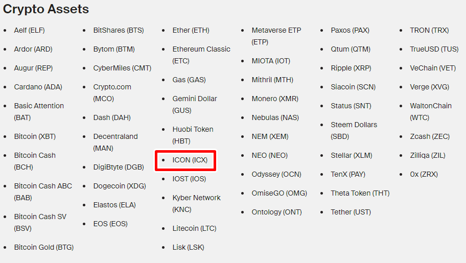Click the Bitcoin Gold (BTG) item

(44, 247)
